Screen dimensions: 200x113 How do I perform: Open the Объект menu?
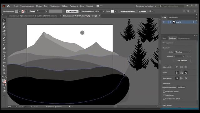click(x=39, y=6)
